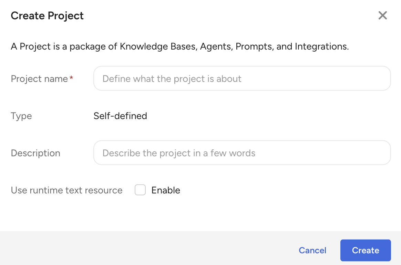401x265 pixels.
Task: Click the red required asterisk marker
Action: click(x=71, y=78)
